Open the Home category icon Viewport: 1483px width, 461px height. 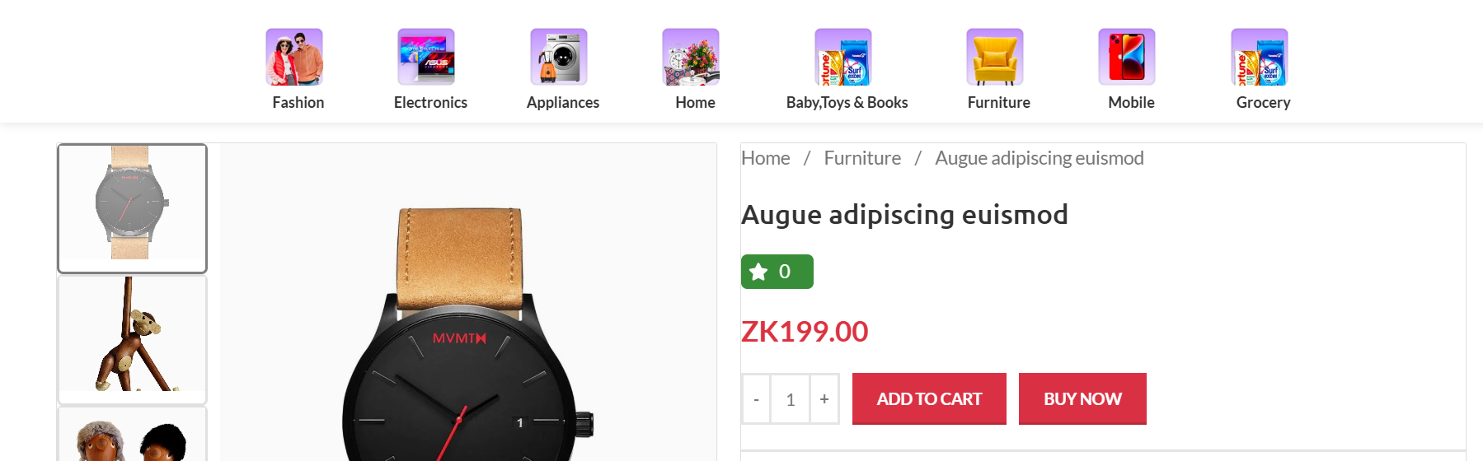691,57
